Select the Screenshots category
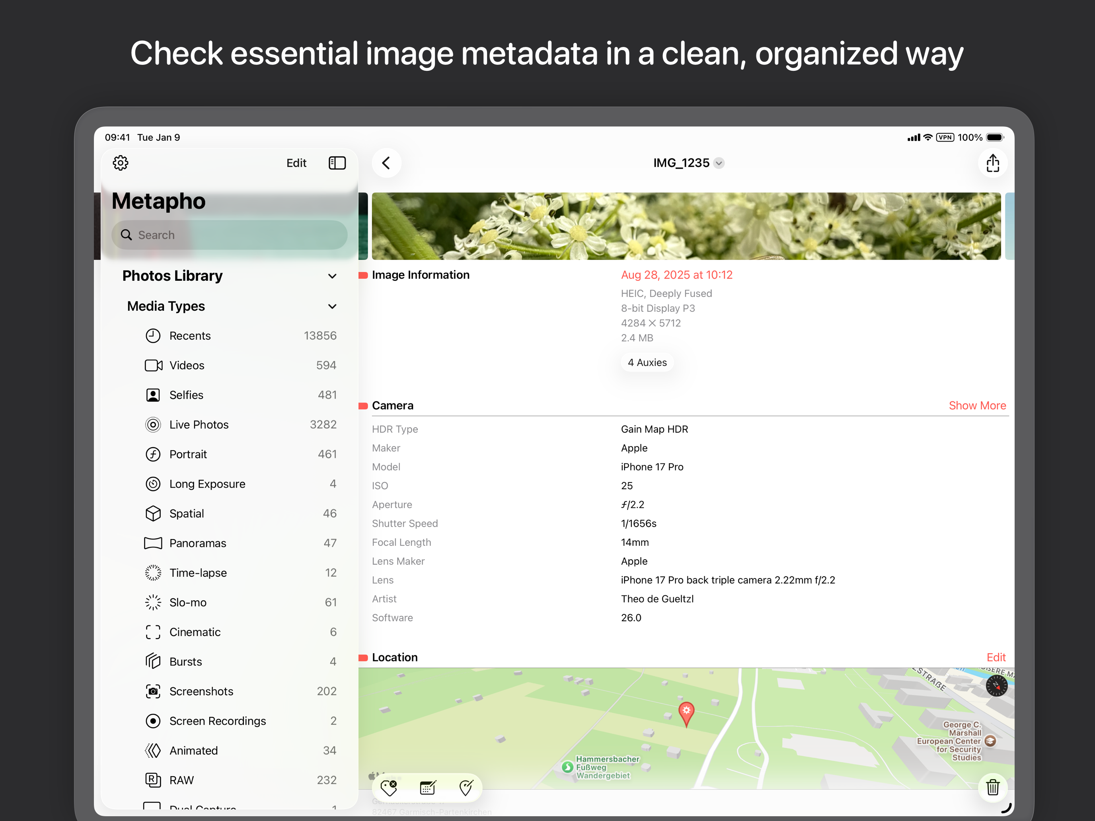The height and width of the screenshot is (821, 1095). pyautogui.click(x=201, y=691)
